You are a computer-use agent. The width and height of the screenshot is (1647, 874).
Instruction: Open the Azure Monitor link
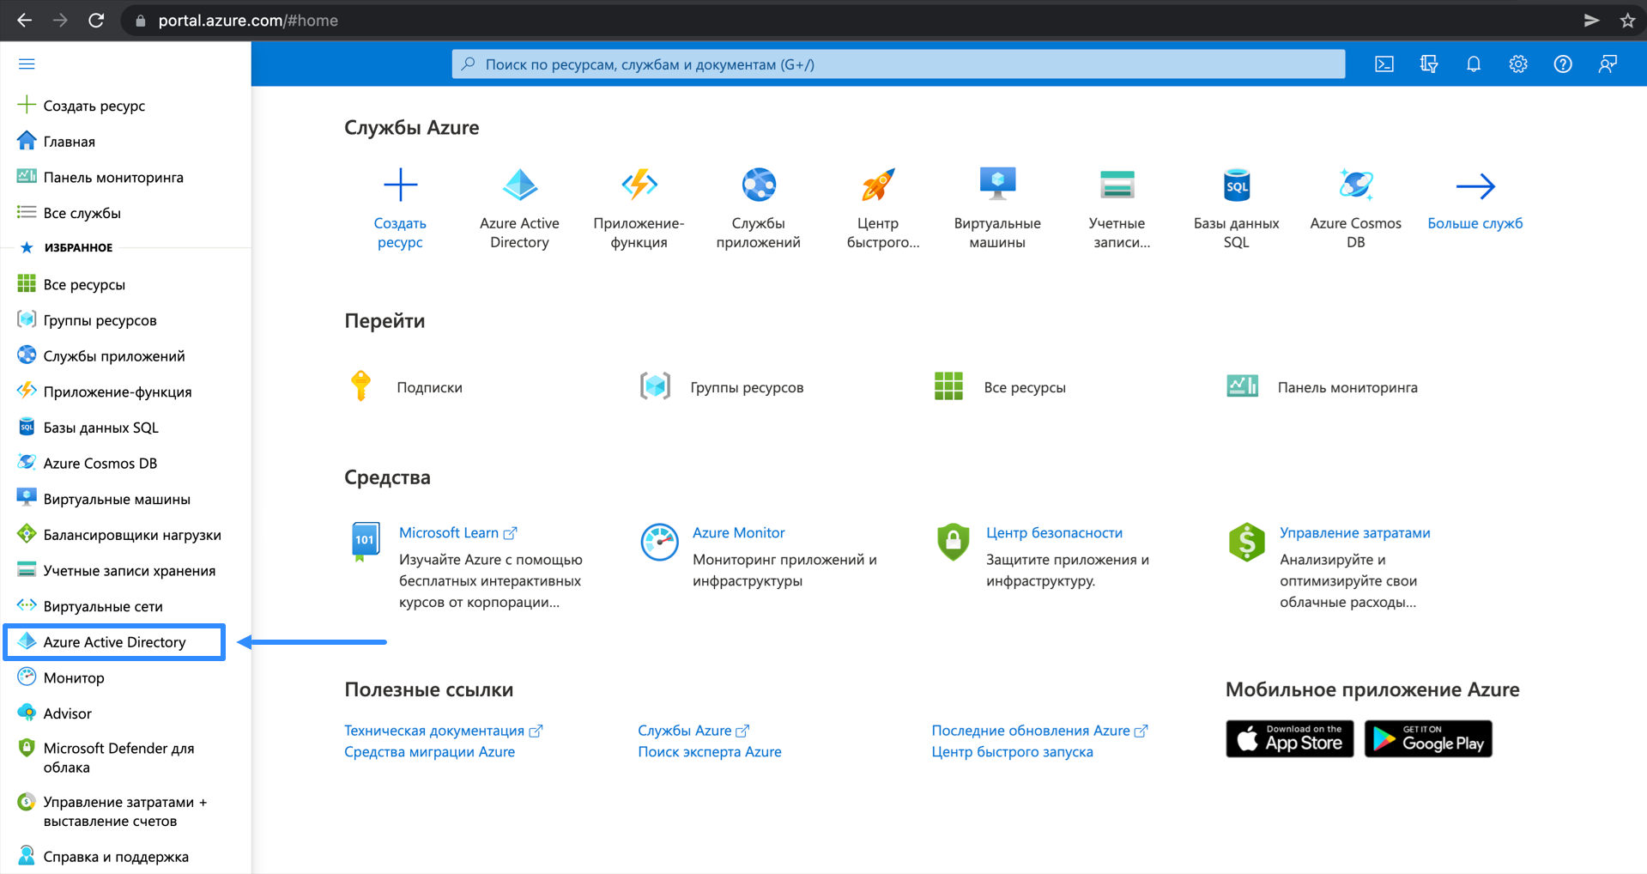point(739,533)
